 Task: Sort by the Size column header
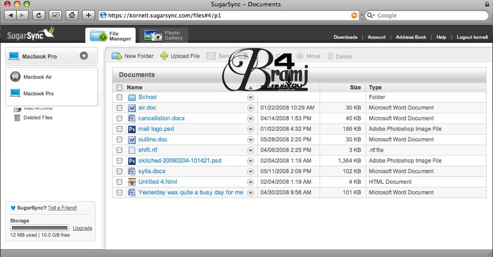tap(355, 87)
